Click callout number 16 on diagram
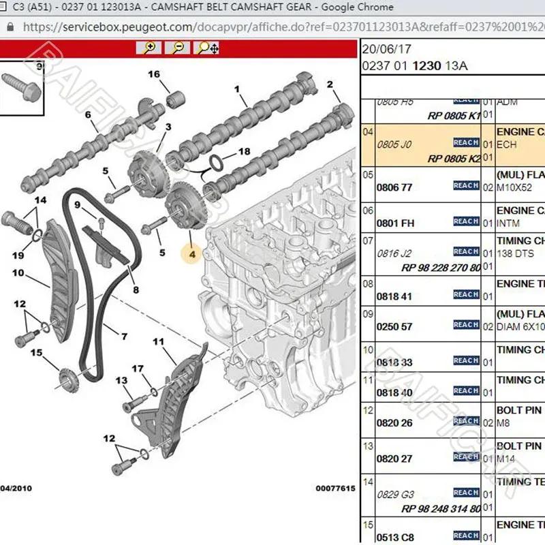The image size is (545, 545). click(154, 74)
